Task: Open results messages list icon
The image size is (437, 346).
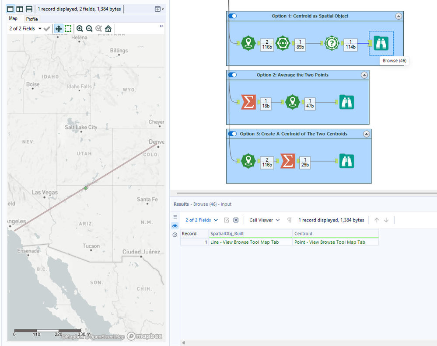Action: point(175,217)
